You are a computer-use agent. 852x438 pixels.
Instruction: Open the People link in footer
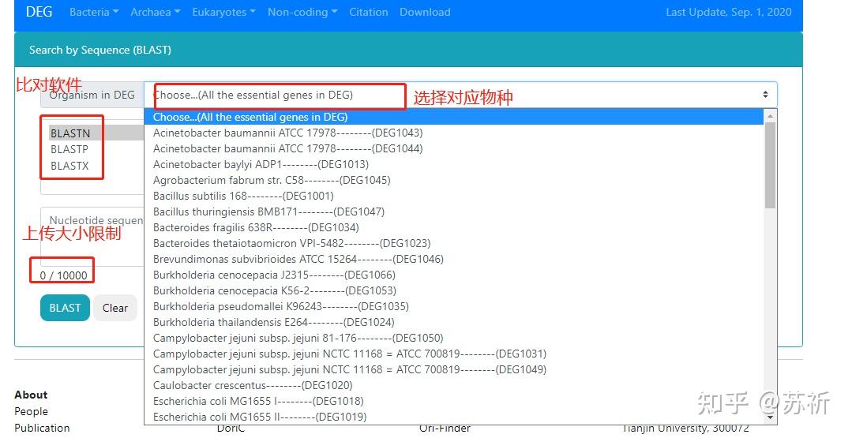(x=31, y=411)
